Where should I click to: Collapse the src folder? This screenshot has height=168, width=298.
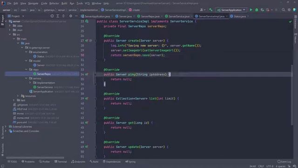10,34
